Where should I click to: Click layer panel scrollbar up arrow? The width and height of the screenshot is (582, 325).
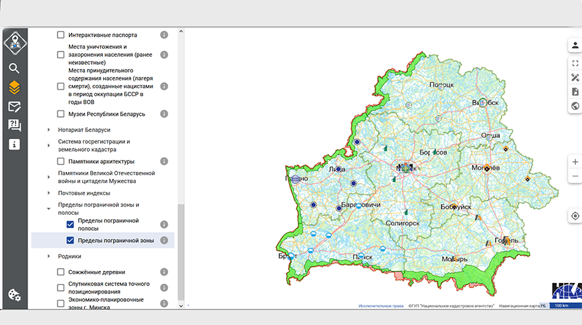pos(181,31)
